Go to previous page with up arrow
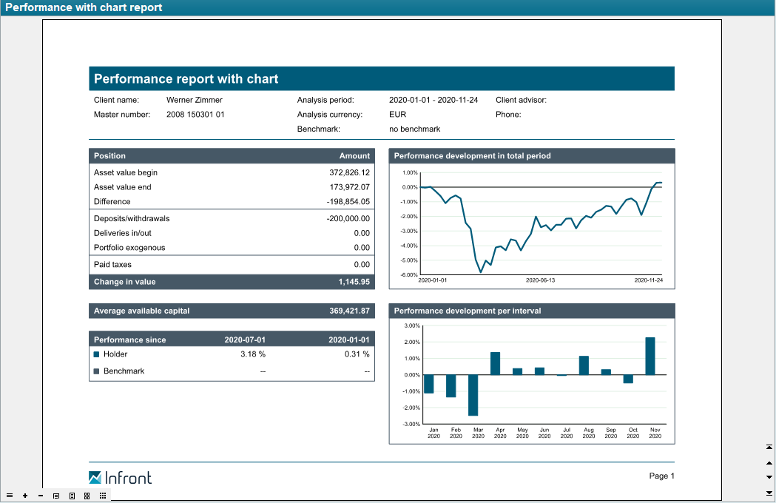The height and width of the screenshot is (503, 776). click(769, 462)
